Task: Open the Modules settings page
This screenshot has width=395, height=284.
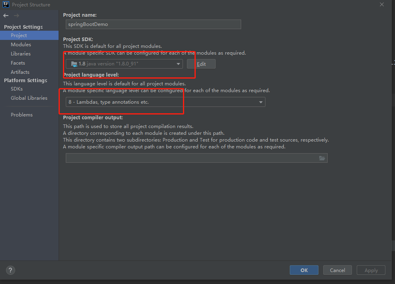Action: tap(21, 44)
